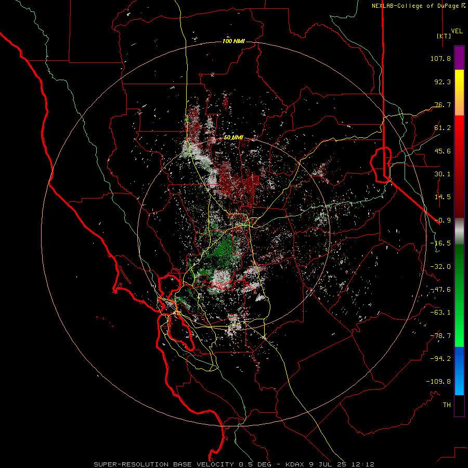Select the -109.8 legend value
Screen dimensions: 468x468
click(x=438, y=382)
